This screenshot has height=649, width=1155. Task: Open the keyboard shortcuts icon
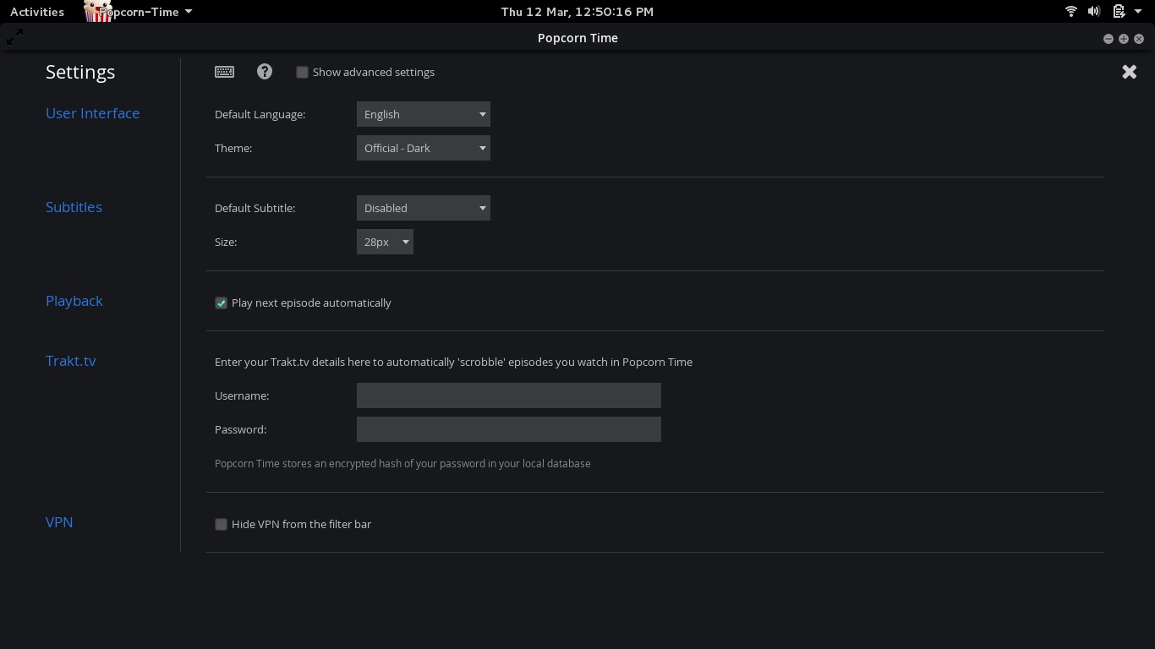tap(224, 72)
